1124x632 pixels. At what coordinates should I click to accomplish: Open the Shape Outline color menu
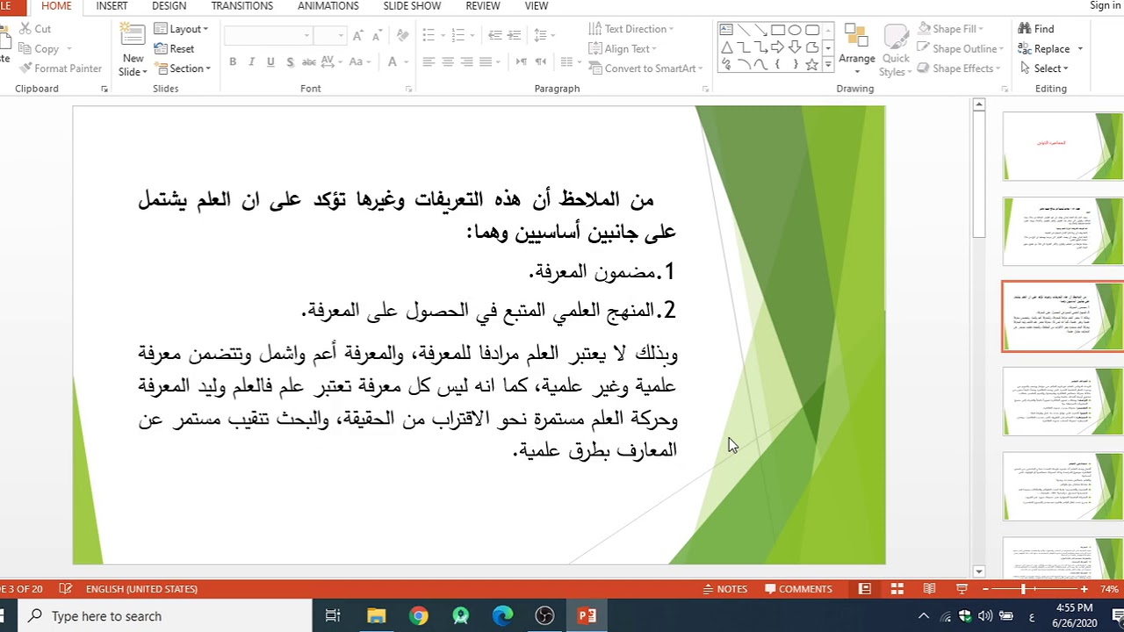point(962,49)
